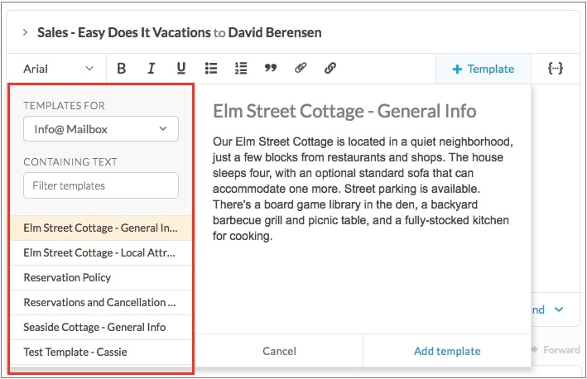The height and width of the screenshot is (379, 587).
Task: Click the template preview body text
Action: coord(363,189)
